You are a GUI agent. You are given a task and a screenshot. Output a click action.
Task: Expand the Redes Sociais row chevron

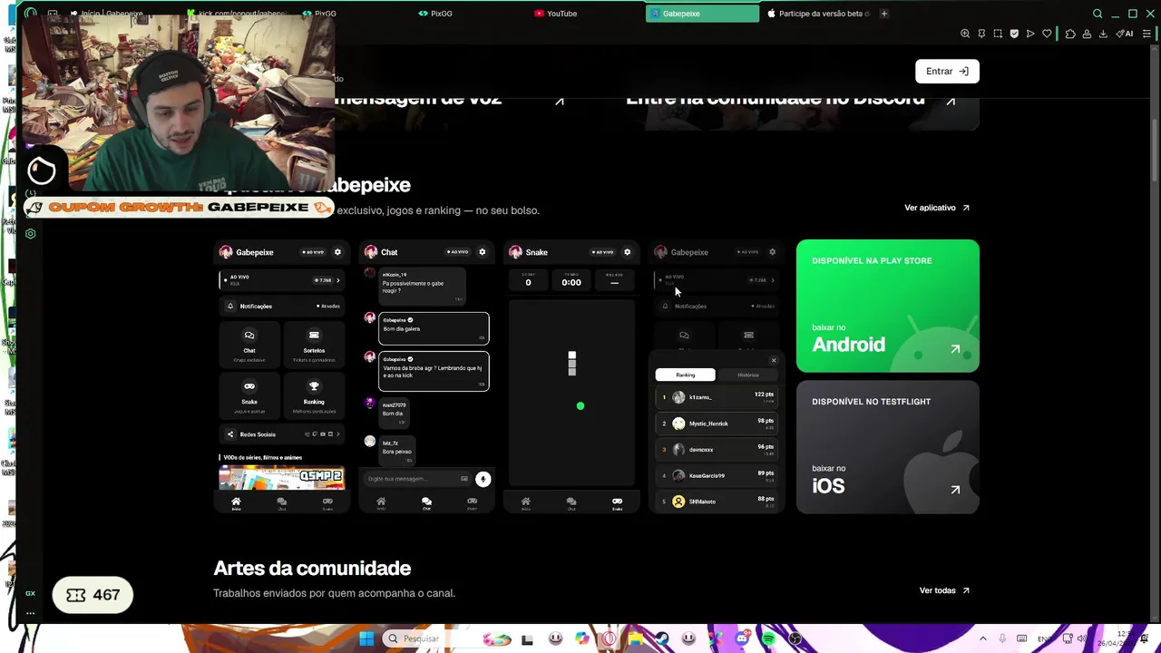click(x=338, y=434)
